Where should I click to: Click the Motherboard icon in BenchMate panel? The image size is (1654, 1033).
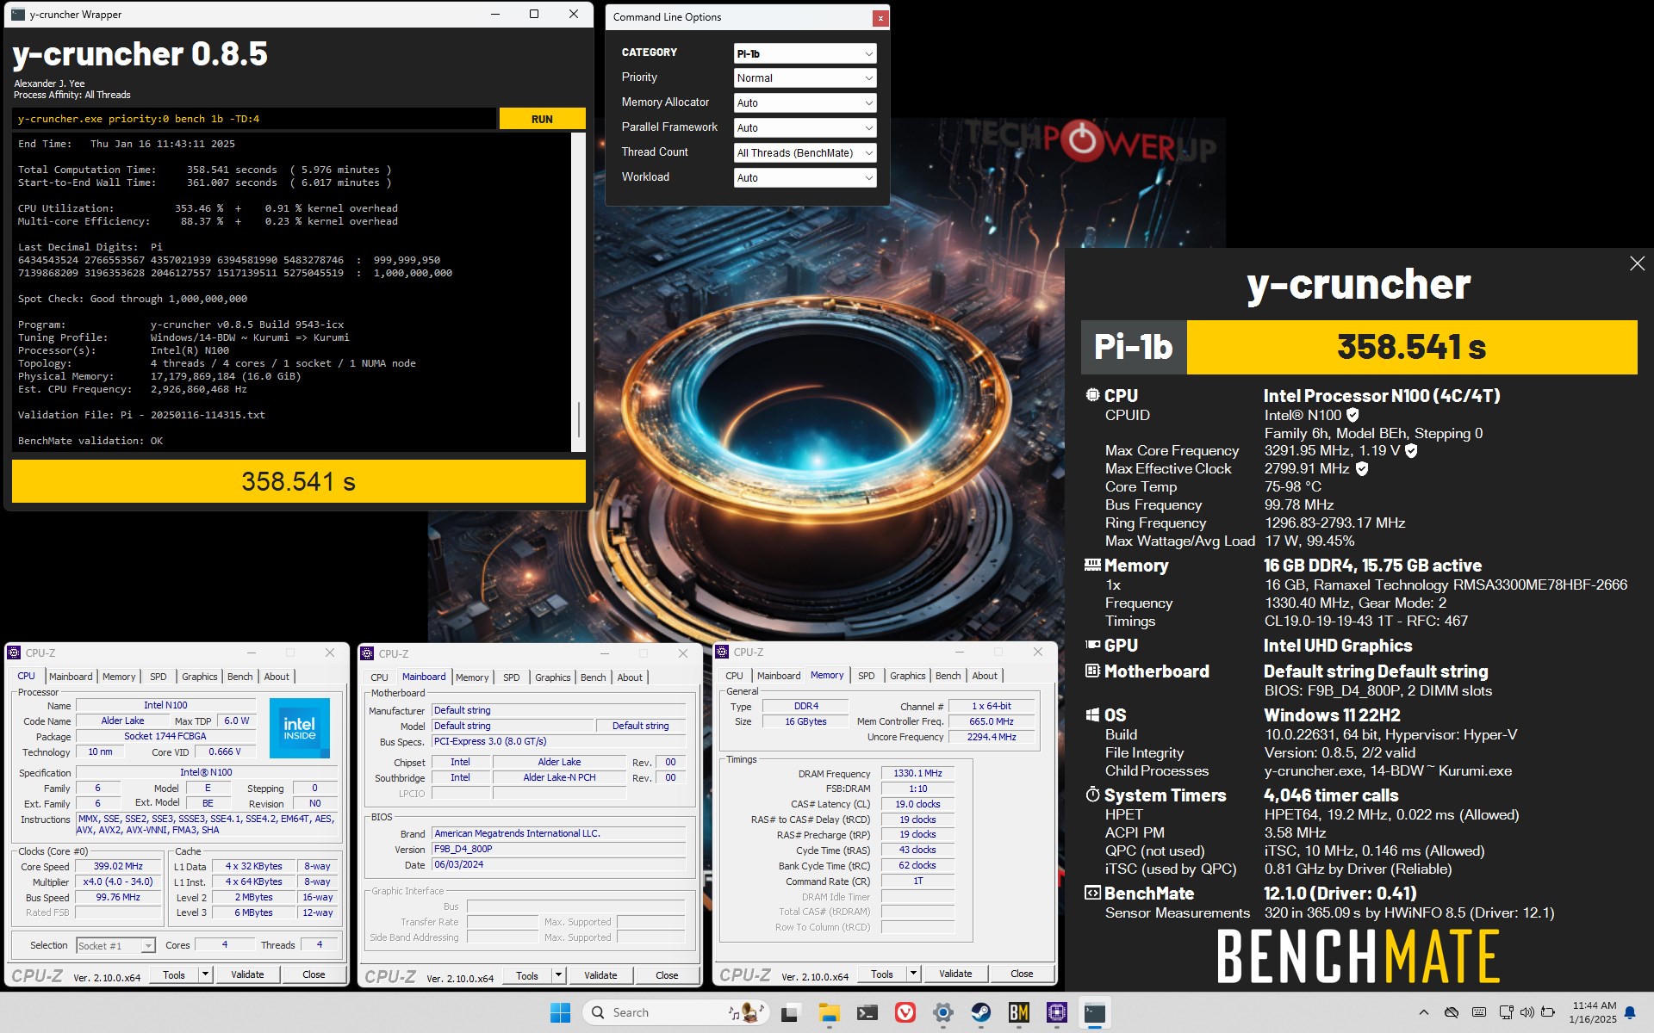coord(1092,671)
